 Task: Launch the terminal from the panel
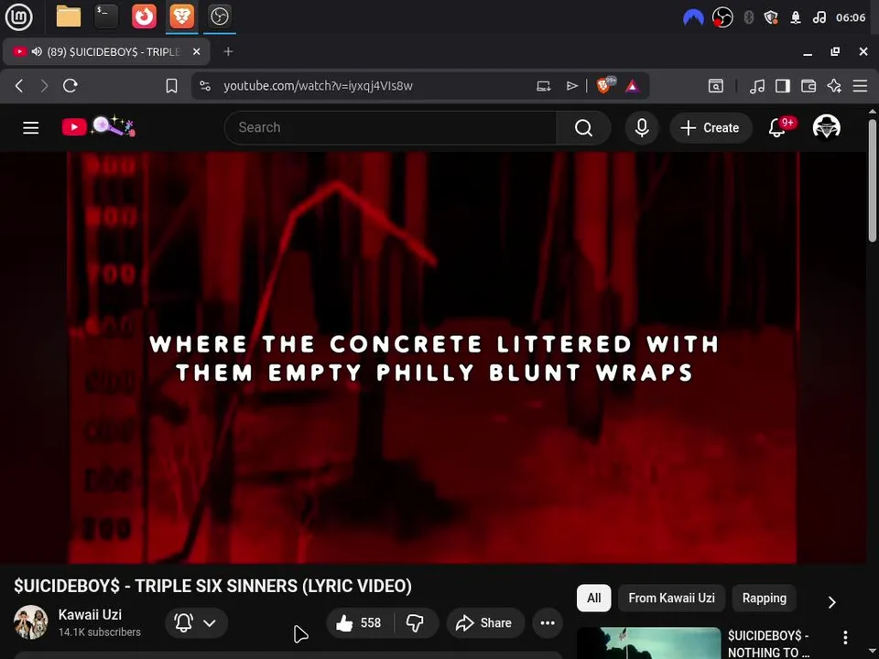106,16
